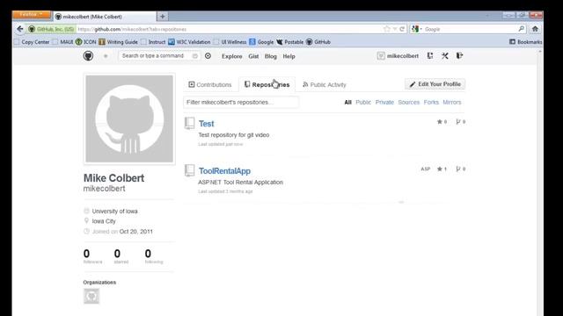
Task: Filter repositories by Private
Action: pos(384,102)
